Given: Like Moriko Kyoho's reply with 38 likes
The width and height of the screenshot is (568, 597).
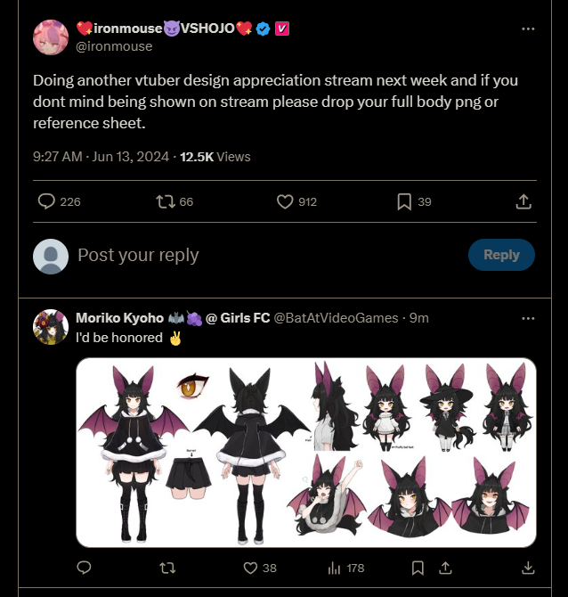Looking at the screenshot, I should tap(250, 568).
